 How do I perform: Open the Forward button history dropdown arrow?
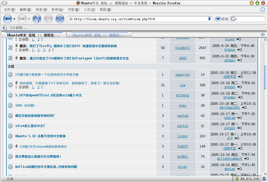pos(29,19)
